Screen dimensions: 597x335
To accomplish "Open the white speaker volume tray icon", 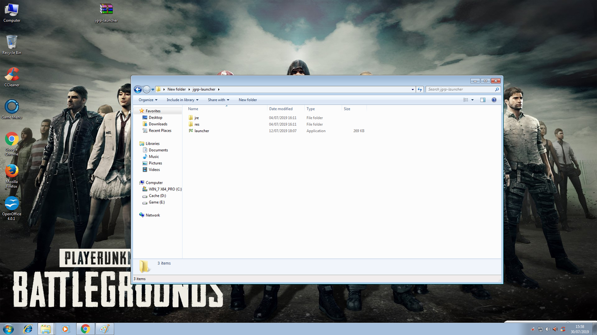I will click(548, 329).
